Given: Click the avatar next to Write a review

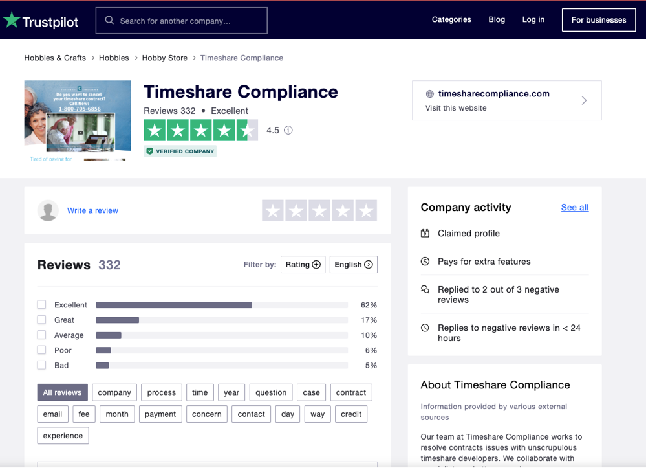Looking at the screenshot, I should pos(48,210).
